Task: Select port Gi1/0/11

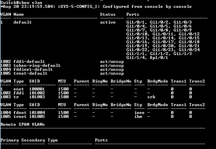Action: click(x=163, y=34)
